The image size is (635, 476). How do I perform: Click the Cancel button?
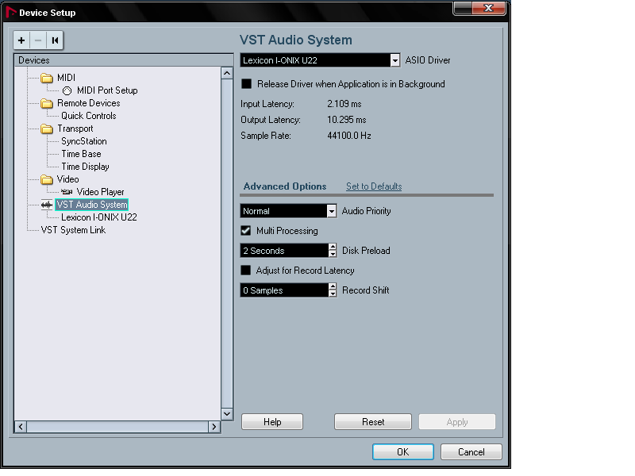(x=471, y=451)
